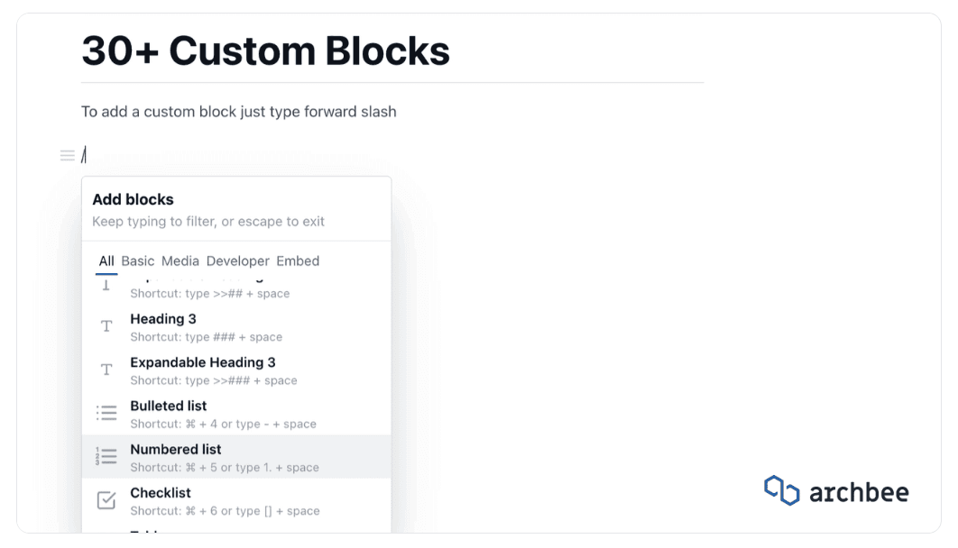This screenshot has width=958, height=548.
Task: Pick the Numbered list entry
Action: [176, 449]
